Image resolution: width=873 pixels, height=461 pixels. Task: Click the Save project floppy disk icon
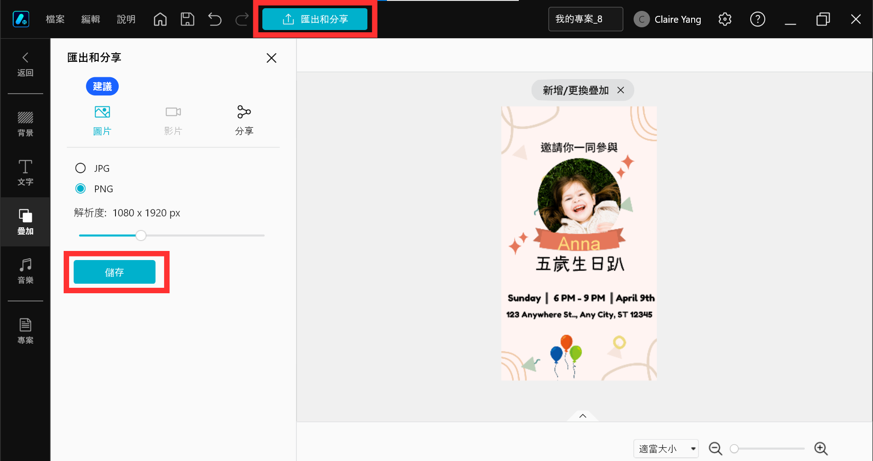coord(187,19)
